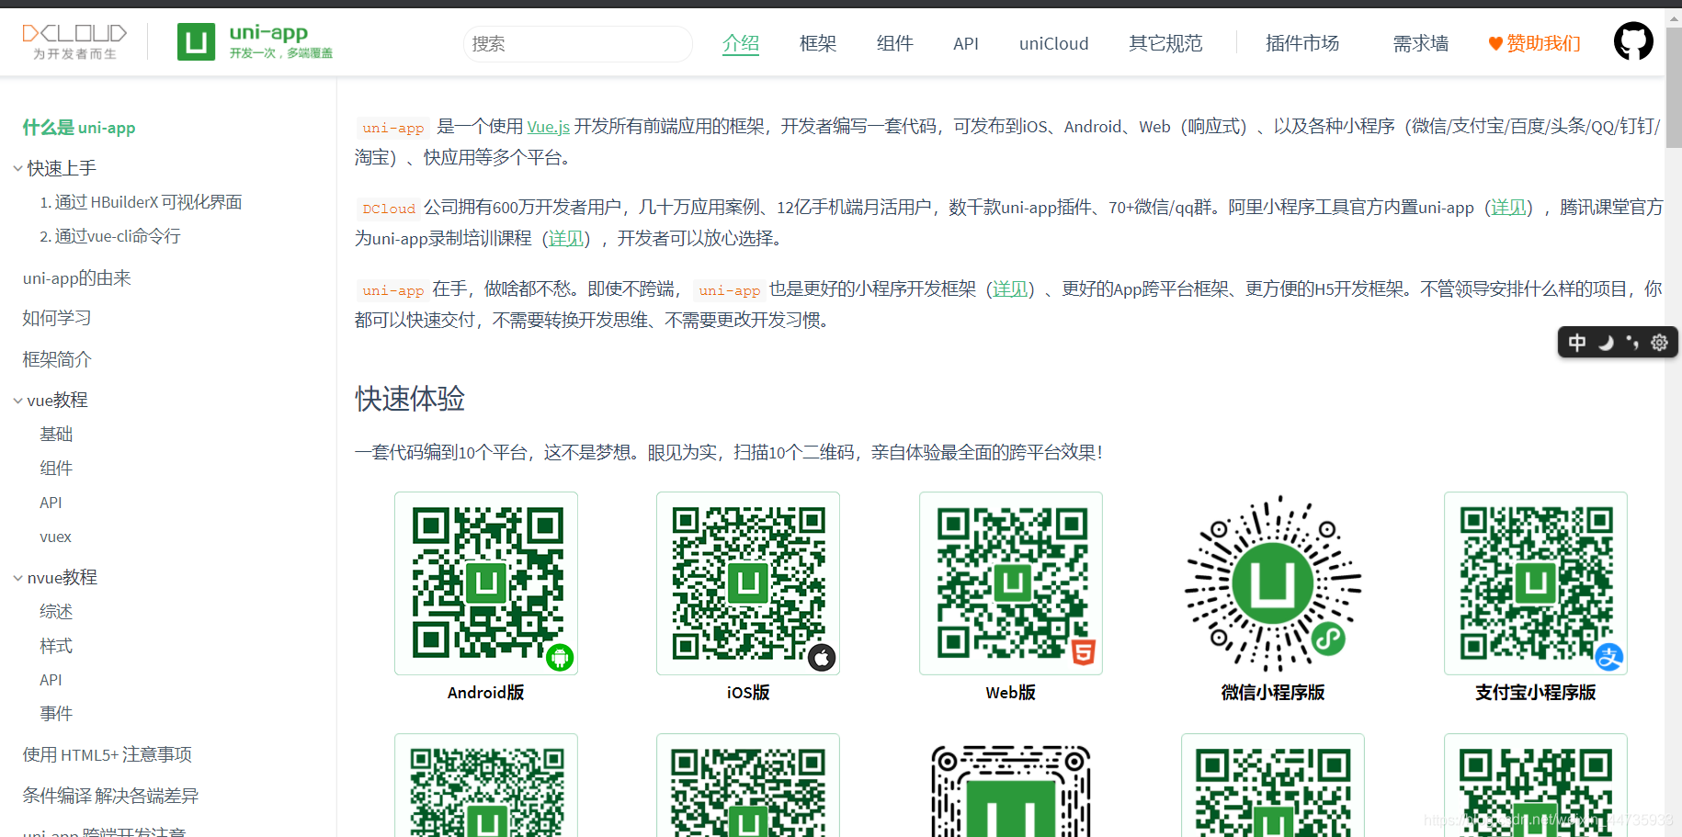Click the DCloud logo

point(74,41)
